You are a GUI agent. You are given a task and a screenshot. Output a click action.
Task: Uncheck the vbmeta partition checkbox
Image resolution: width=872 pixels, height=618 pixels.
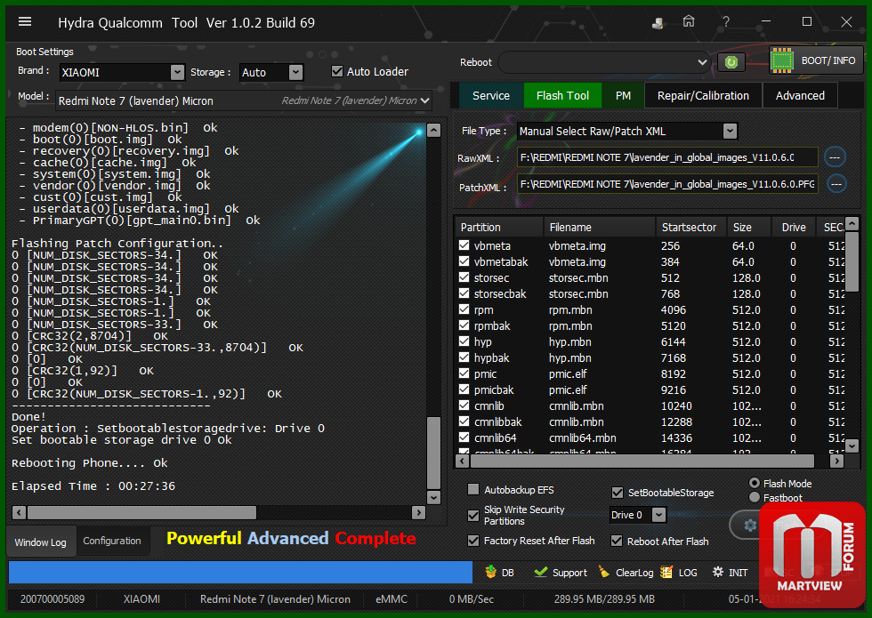tap(464, 245)
